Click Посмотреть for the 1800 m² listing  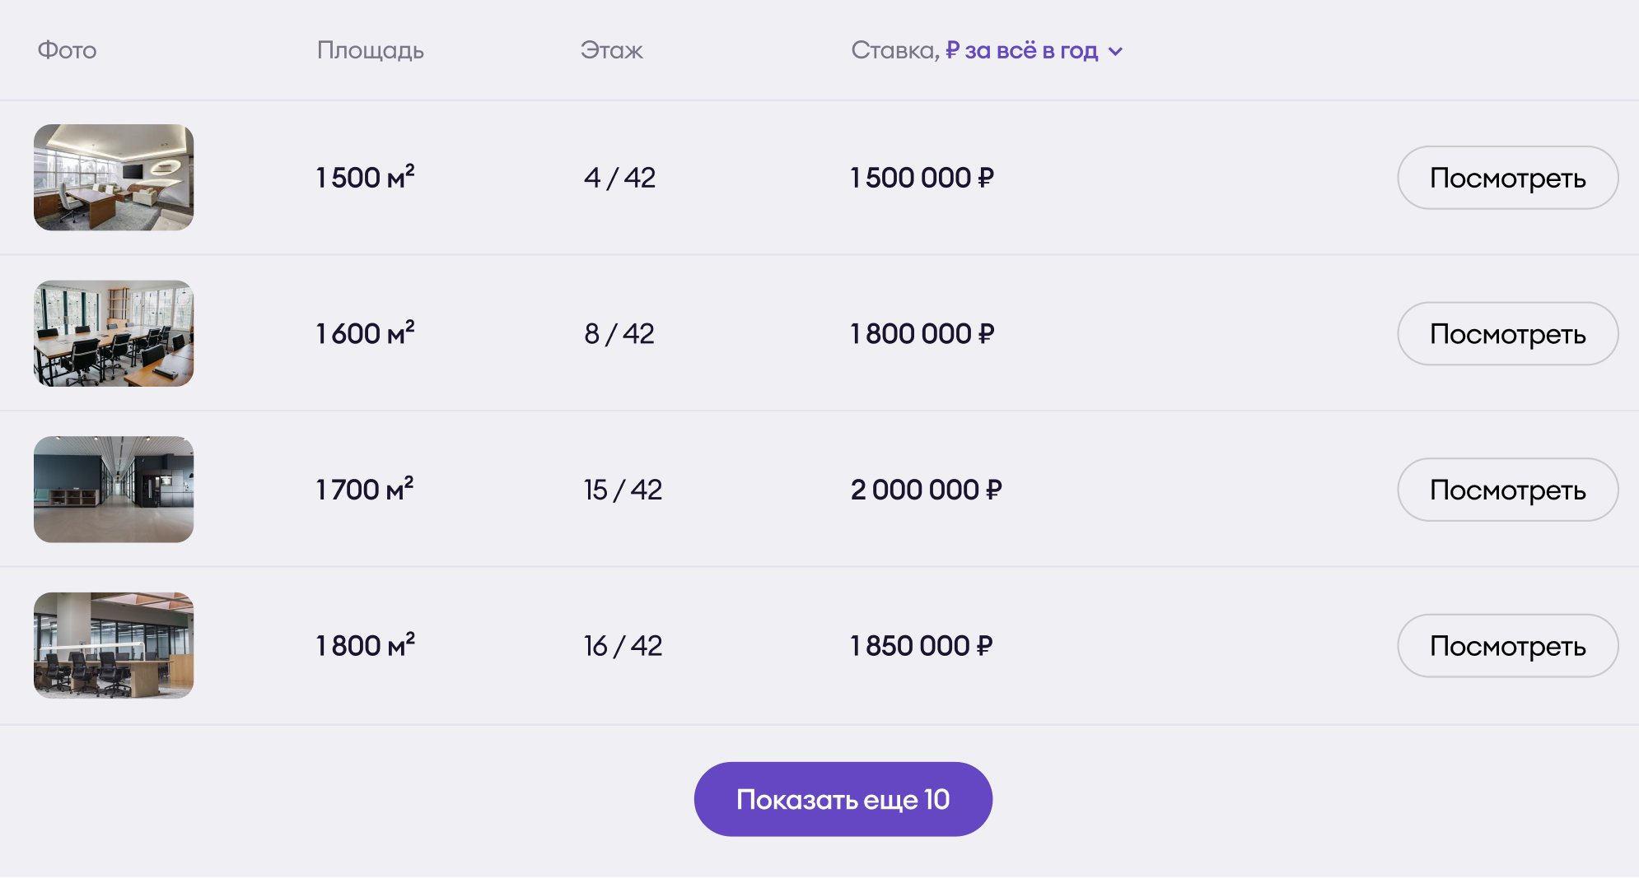coord(1507,646)
